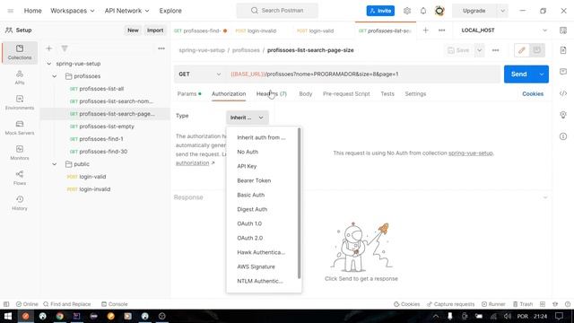Open the notifications bell icon
The height and width of the screenshot is (323, 574).
tap(423, 11)
